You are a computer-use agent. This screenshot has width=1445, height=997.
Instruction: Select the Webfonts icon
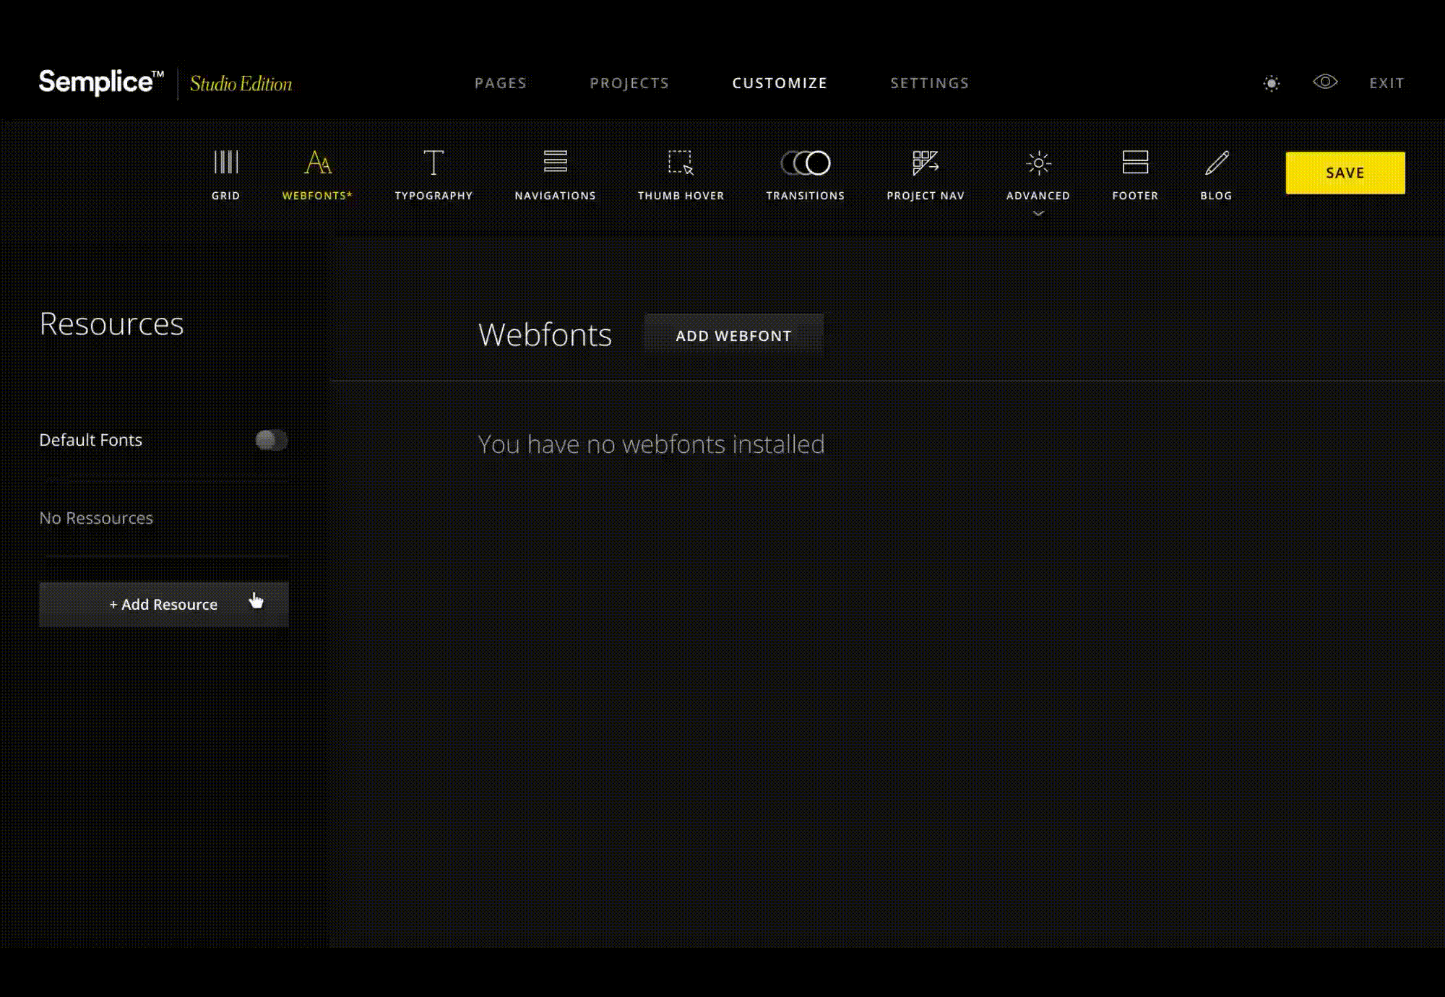[317, 163]
